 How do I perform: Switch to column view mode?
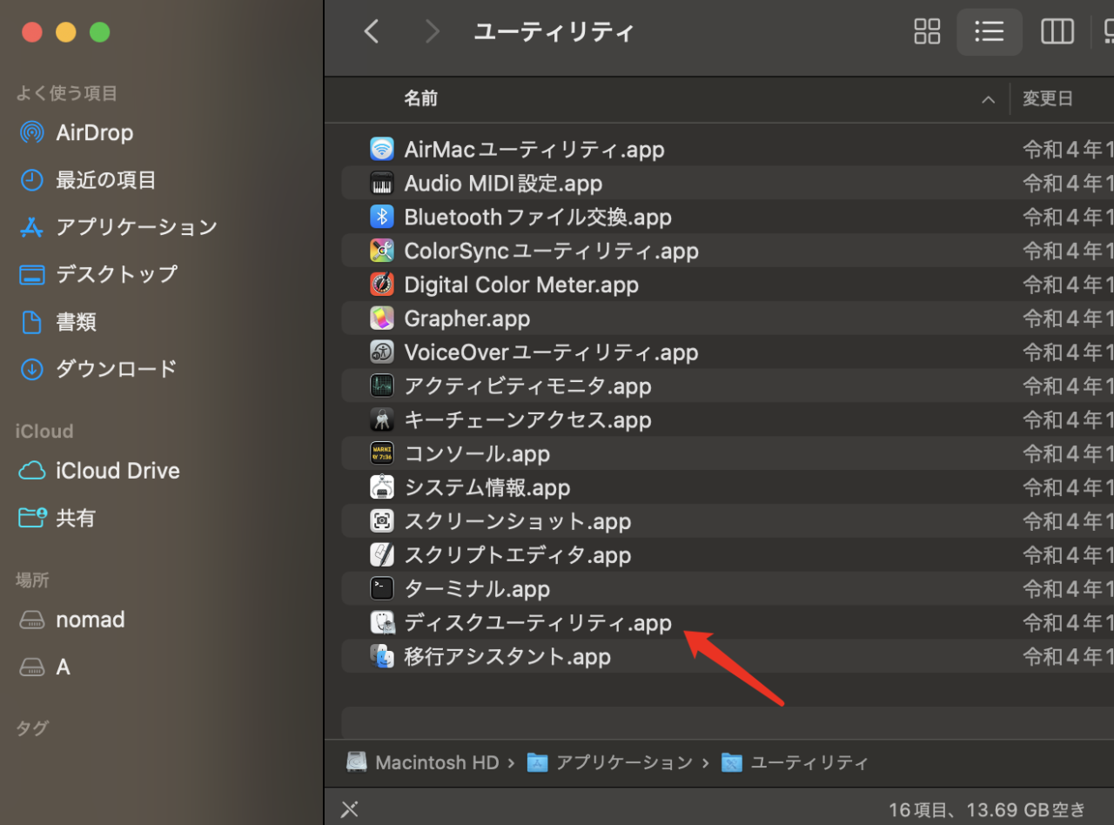coord(1057,31)
